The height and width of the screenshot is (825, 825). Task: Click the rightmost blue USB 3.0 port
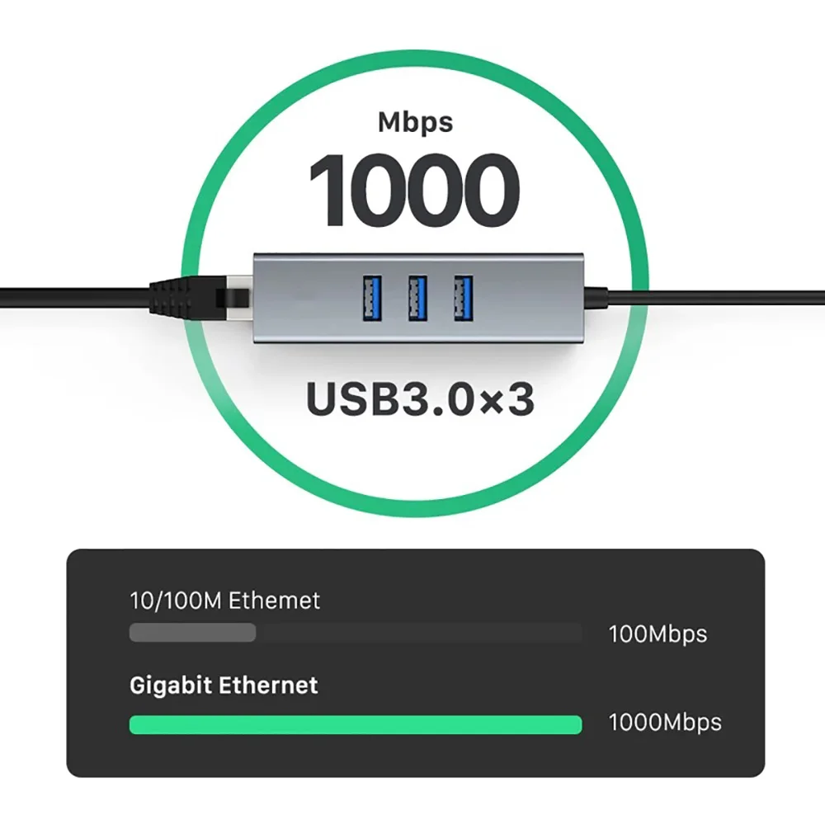[464, 299]
